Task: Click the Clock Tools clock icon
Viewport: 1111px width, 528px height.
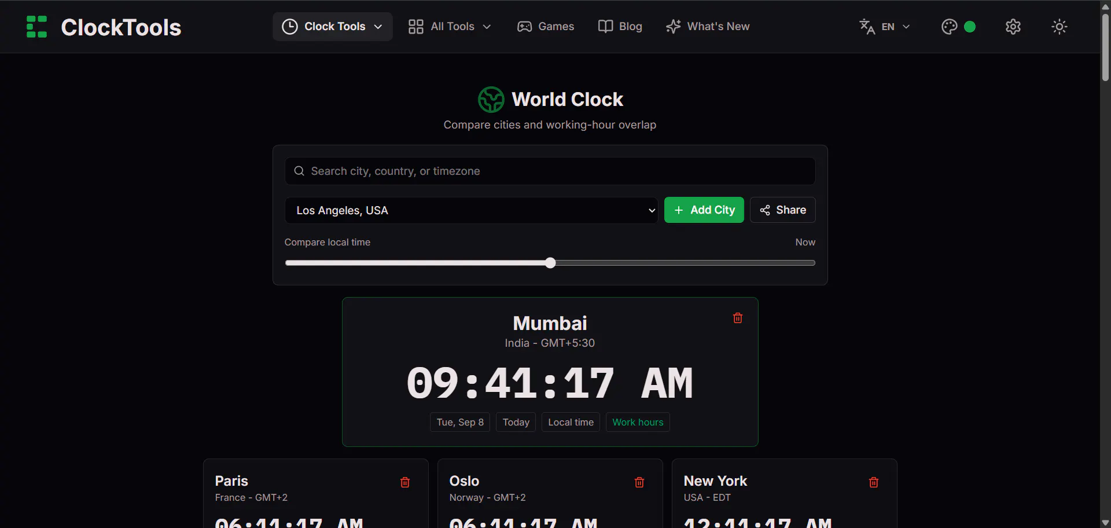Action: tap(289, 27)
